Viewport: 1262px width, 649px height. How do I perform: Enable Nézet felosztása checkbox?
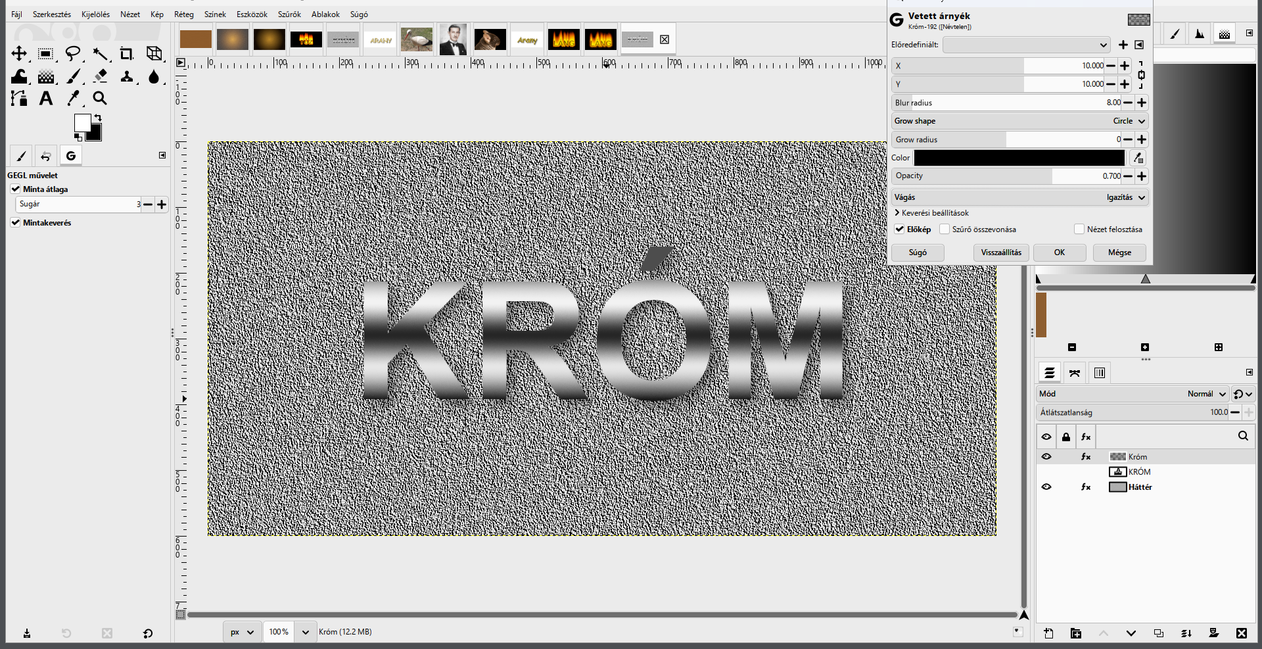pos(1079,229)
